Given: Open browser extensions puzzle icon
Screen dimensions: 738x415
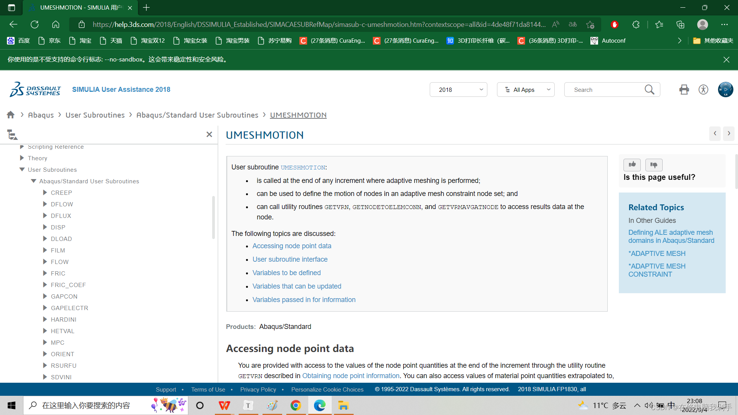Looking at the screenshot, I should (636, 25).
